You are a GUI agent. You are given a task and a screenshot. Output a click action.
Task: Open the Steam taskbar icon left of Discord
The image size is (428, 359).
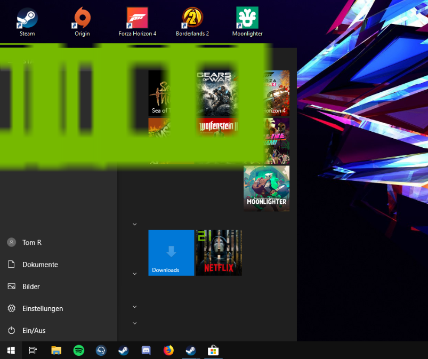pyautogui.click(x=123, y=350)
